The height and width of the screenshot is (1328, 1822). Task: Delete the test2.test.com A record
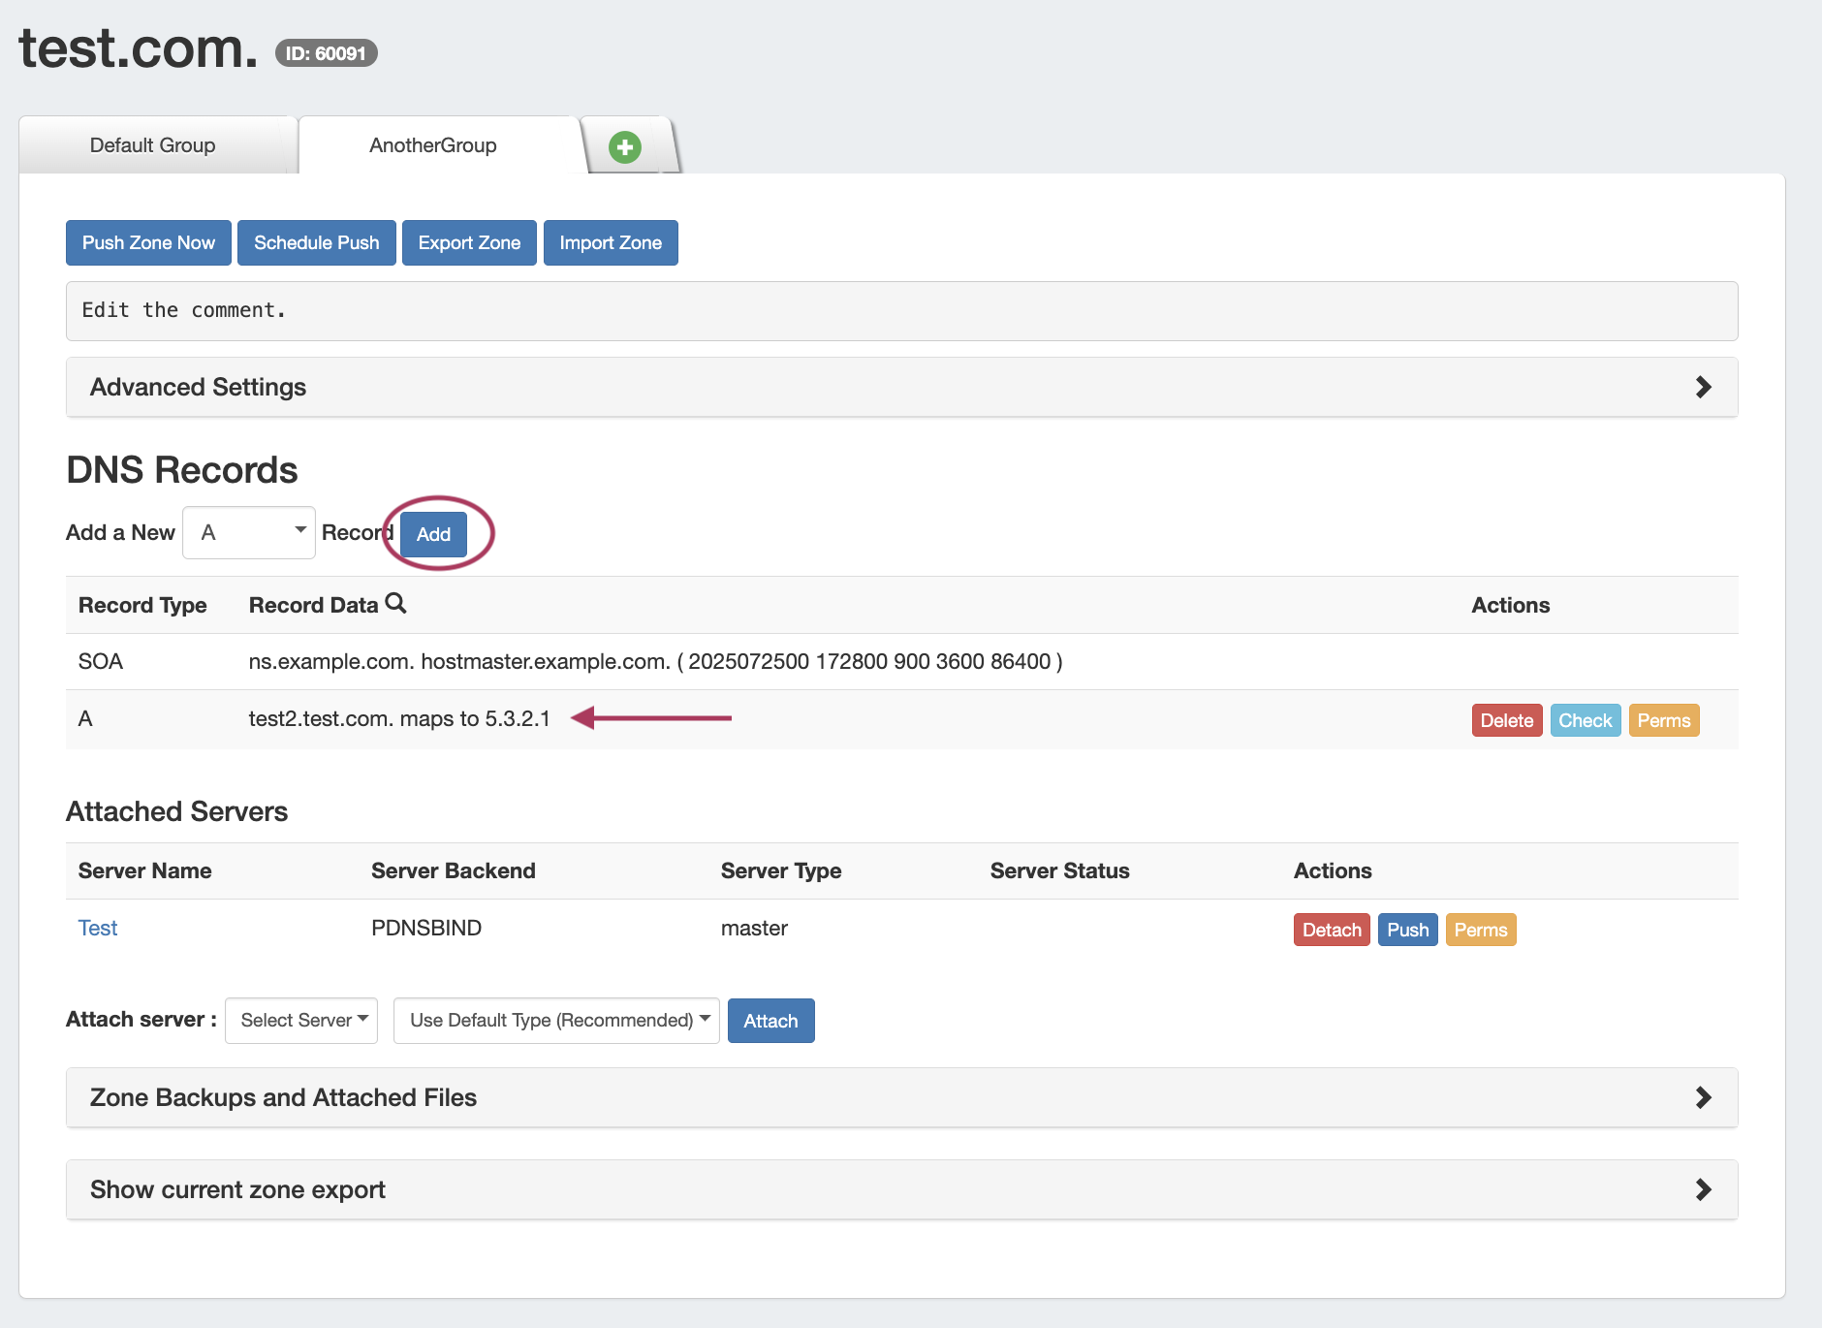(x=1506, y=720)
